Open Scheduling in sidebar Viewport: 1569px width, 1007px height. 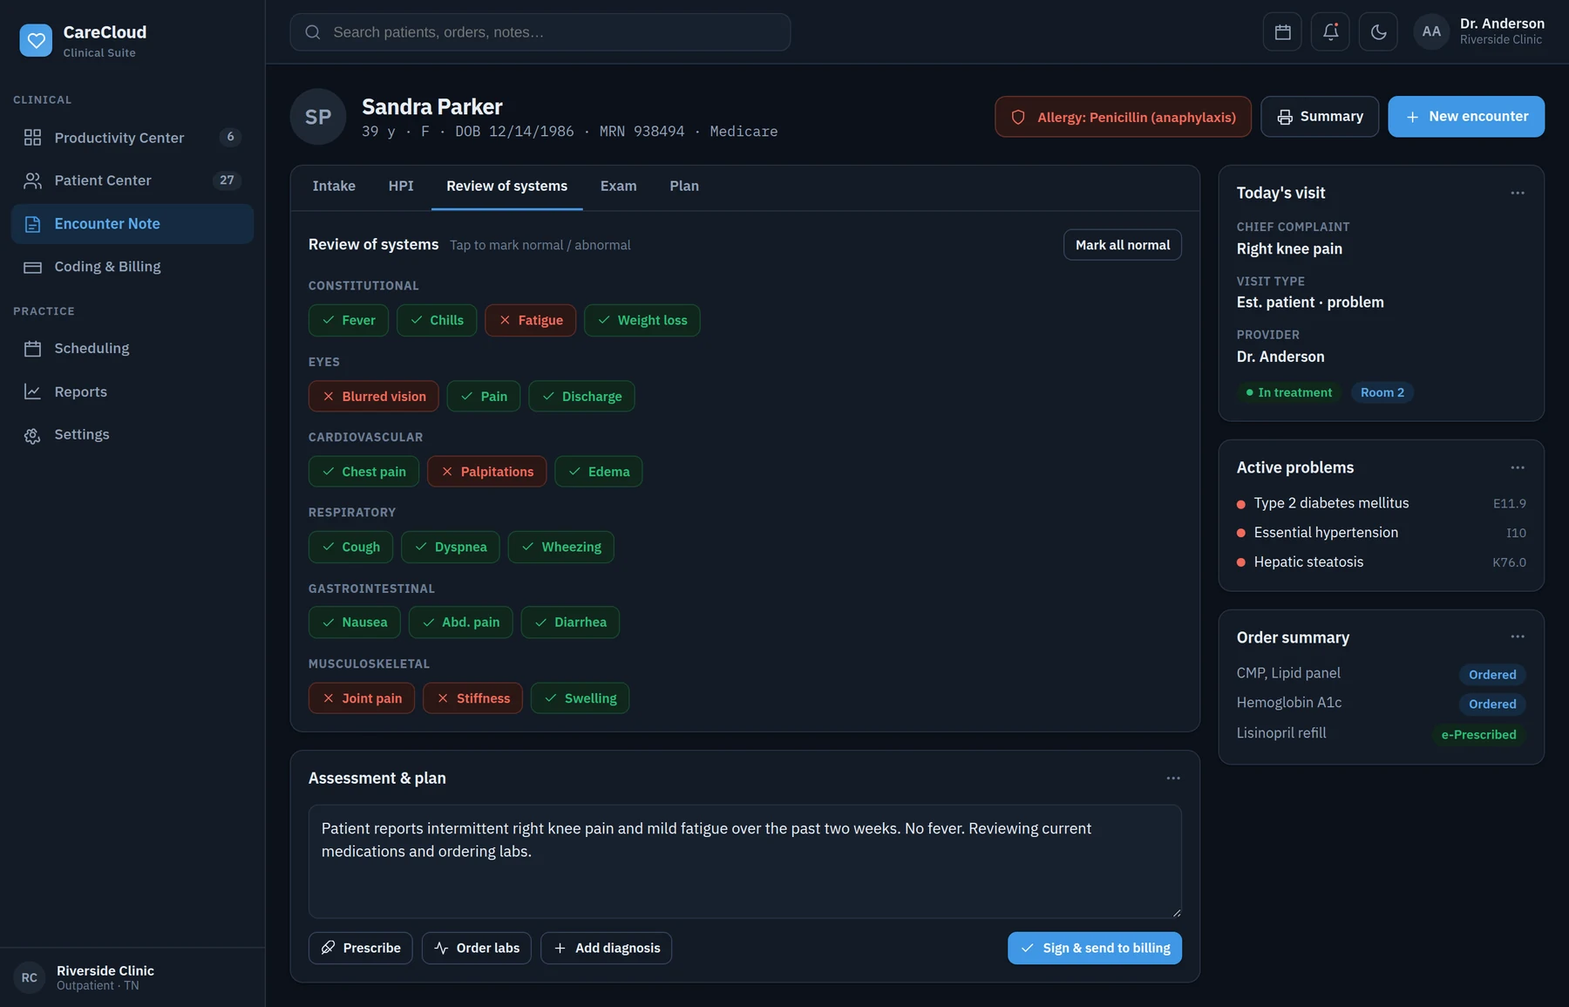pos(132,349)
